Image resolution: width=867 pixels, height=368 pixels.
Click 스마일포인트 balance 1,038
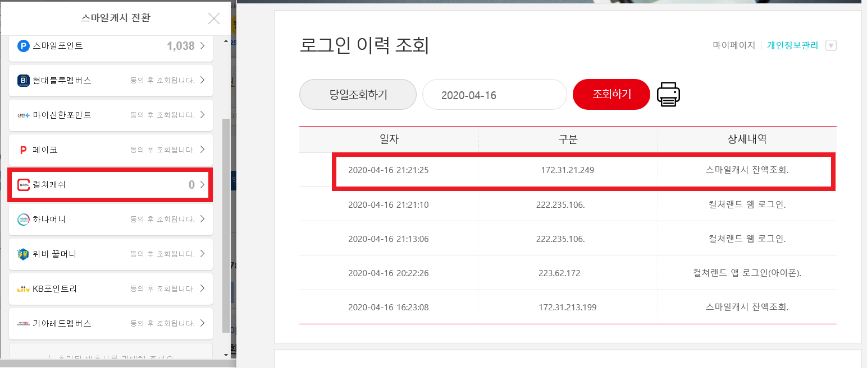coord(181,46)
